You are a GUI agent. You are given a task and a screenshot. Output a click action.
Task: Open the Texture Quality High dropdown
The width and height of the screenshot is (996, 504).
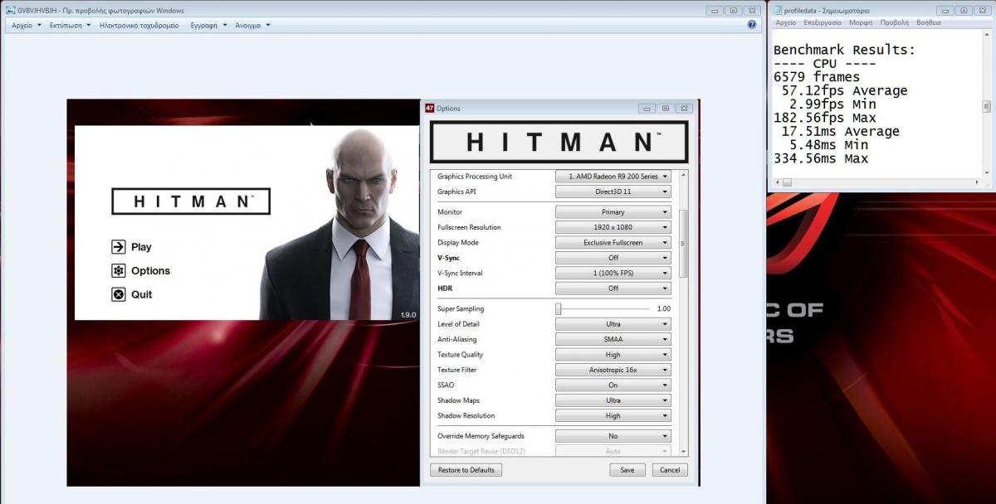pyautogui.click(x=613, y=355)
